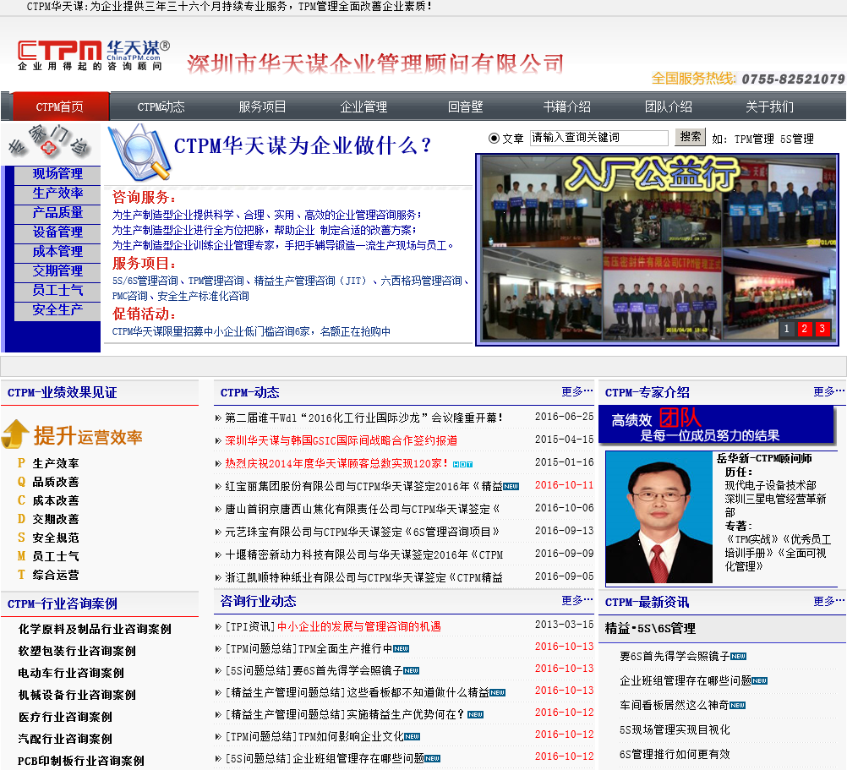The image size is (847, 770).
Task: Open the 企业管理 menu
Action: tap(364, 106)
